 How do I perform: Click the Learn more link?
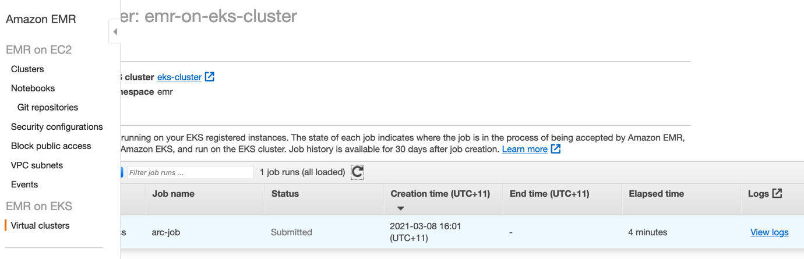(525, 149)
